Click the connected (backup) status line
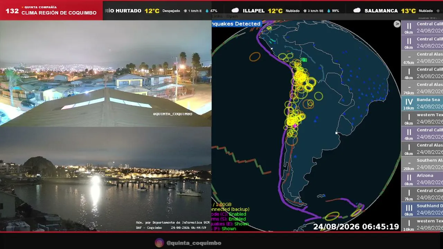The image size is (443, 249). click(230, 209)
